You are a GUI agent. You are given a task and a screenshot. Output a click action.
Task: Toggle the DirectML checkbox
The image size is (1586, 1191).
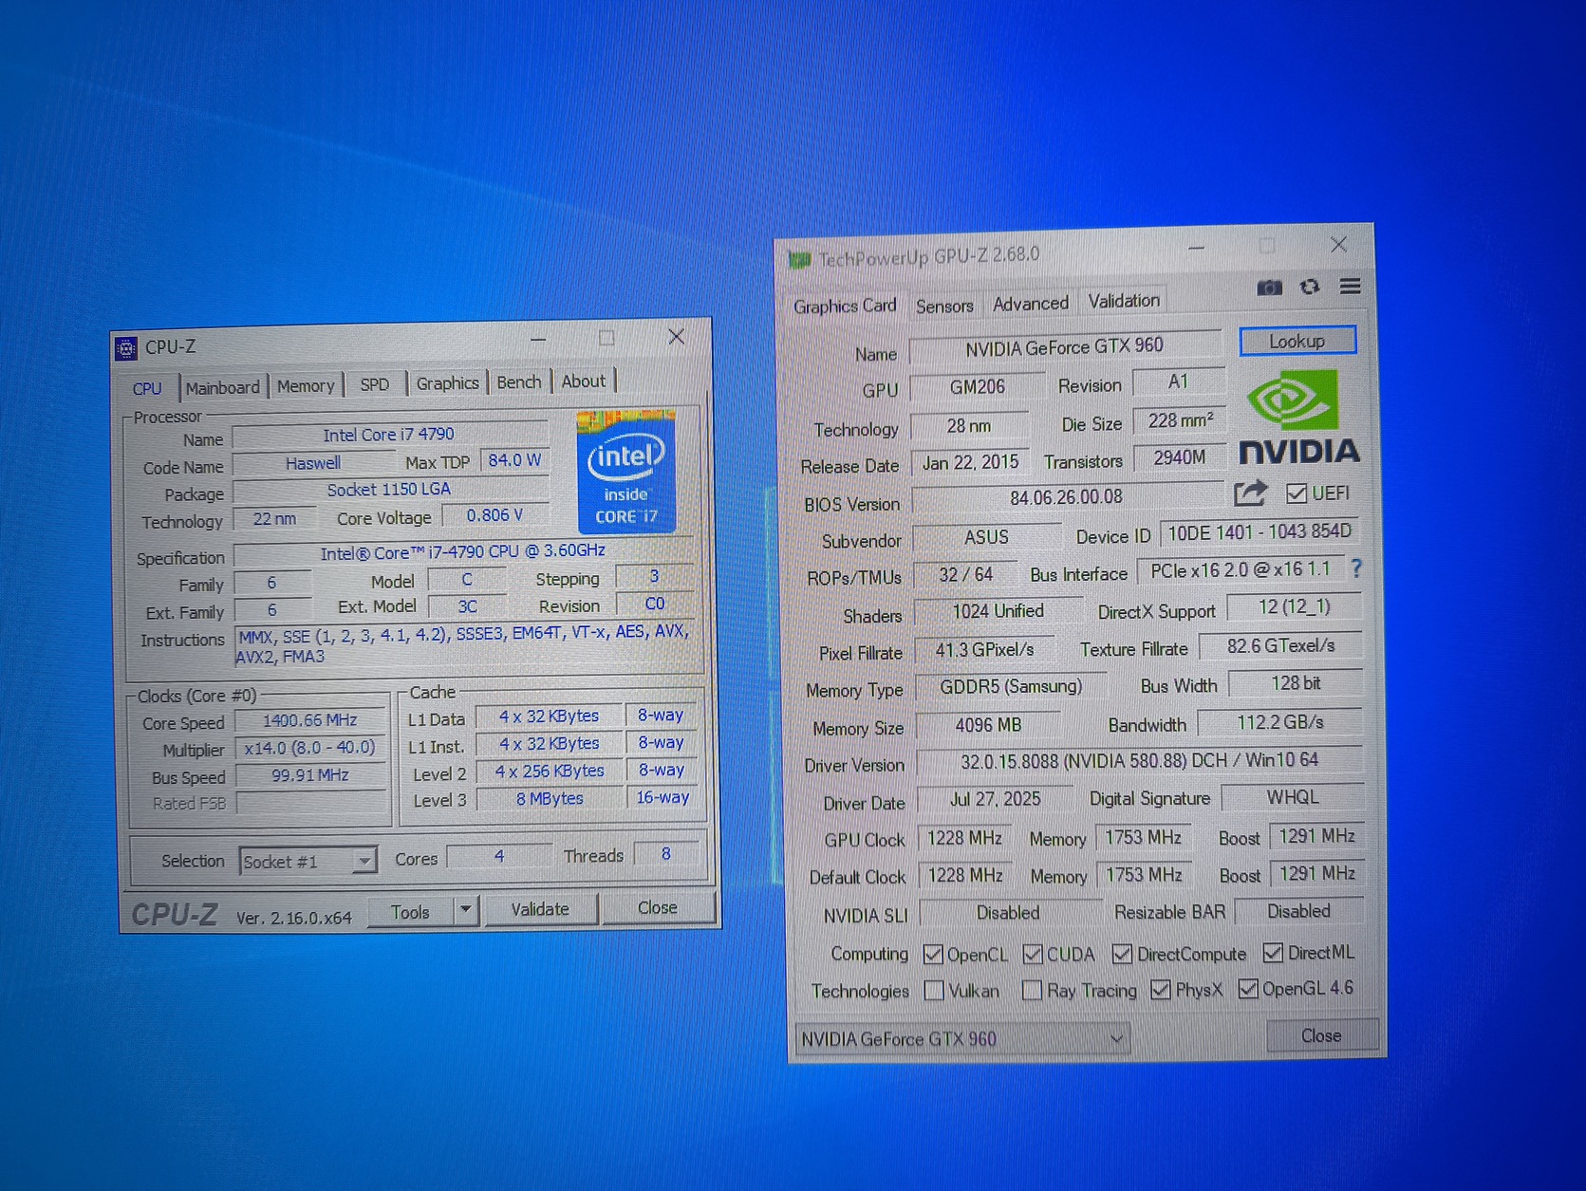(x=1273, y=953)
